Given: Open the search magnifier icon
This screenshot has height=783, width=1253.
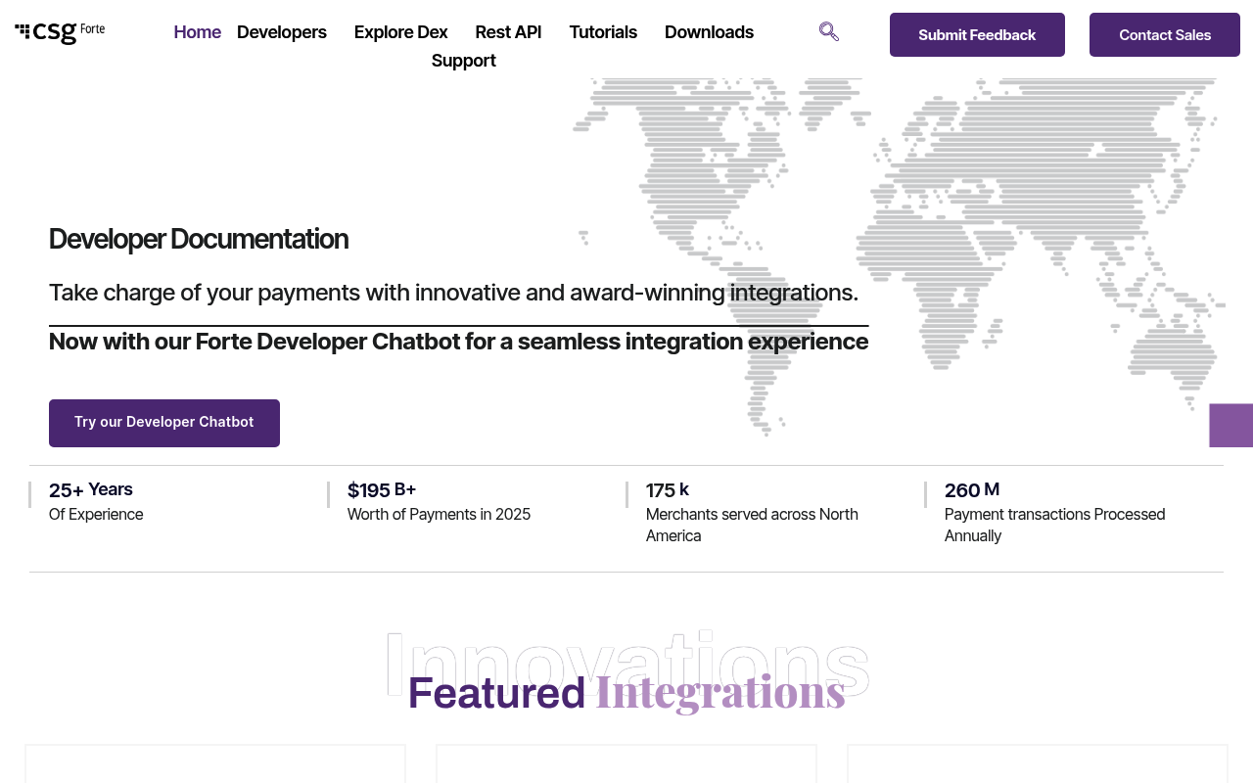Looking at the screenshot, I should pos(829,31).
